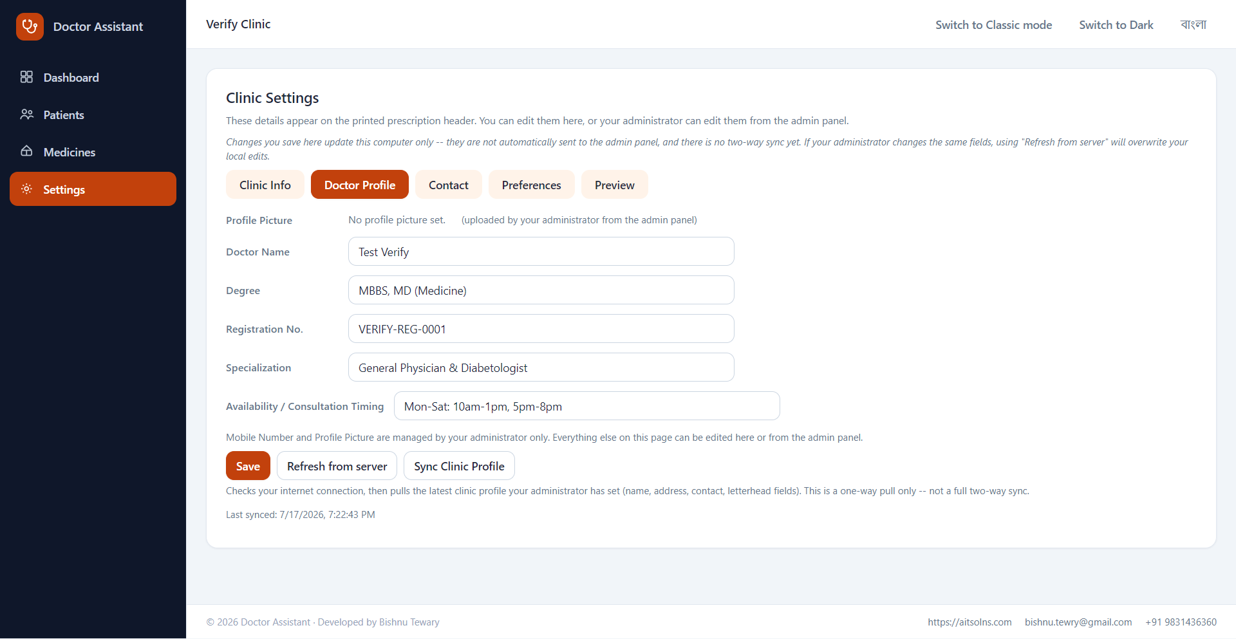
Task: Click the Last synced timestamp text
Action: (x=301, y=515)
